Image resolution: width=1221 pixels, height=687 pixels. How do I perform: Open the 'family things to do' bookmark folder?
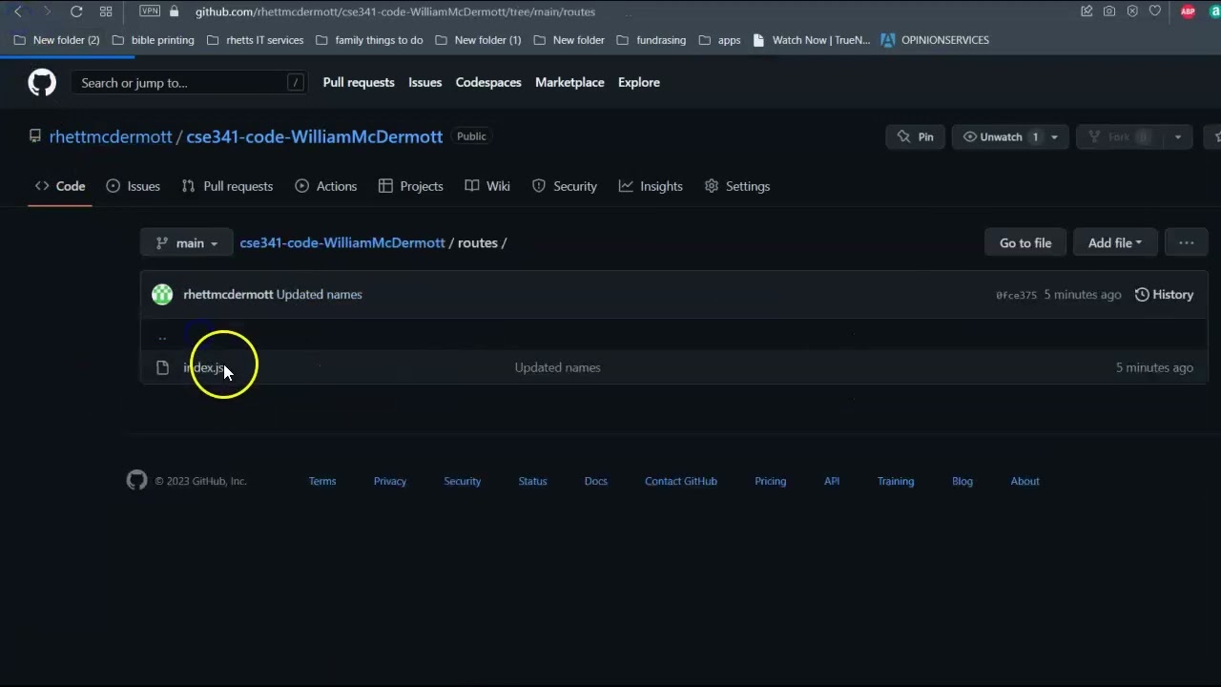pos(368,40)
